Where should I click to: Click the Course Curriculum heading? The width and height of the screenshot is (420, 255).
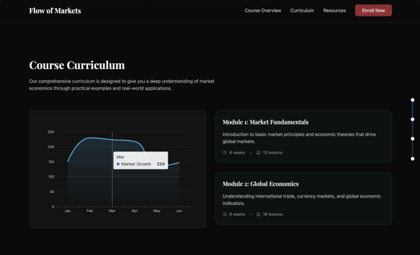pos(77,65)
